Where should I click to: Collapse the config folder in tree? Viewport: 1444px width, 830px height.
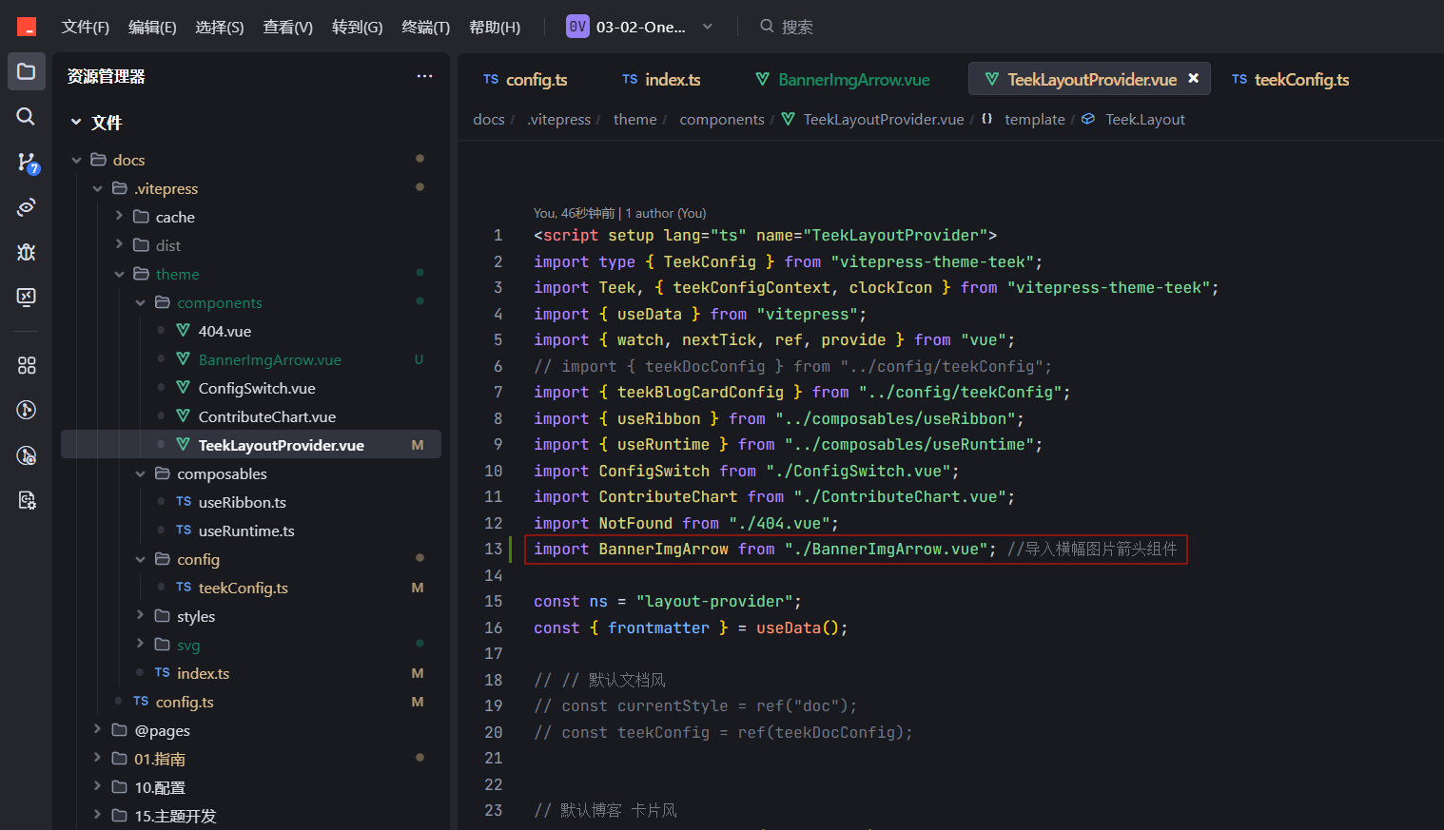tap(140, 559)
